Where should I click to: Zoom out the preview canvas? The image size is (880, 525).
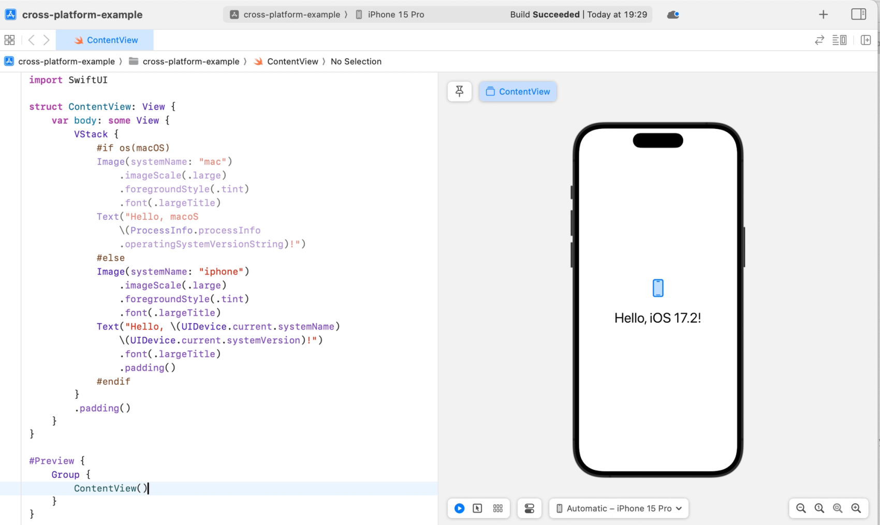(x=801, y=508)
